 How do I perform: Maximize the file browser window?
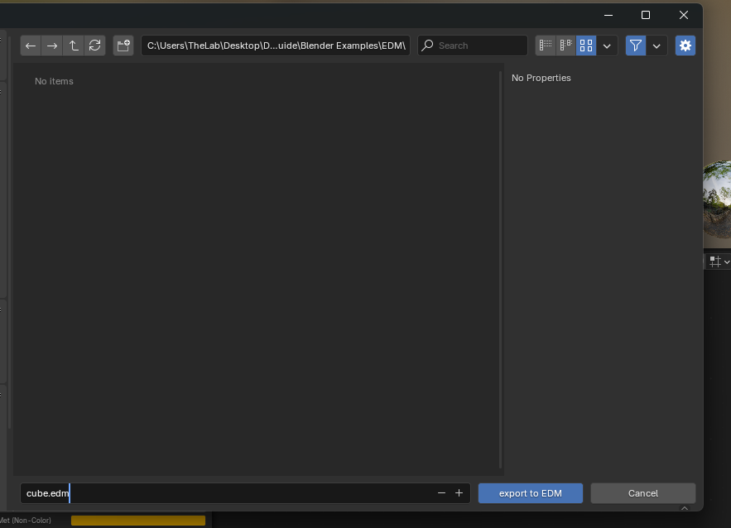coord(646,16)
